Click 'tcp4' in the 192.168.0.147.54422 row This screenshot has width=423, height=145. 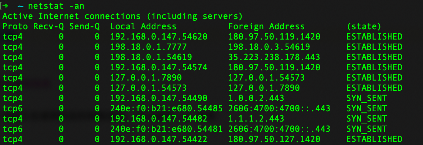coord(13,139)
